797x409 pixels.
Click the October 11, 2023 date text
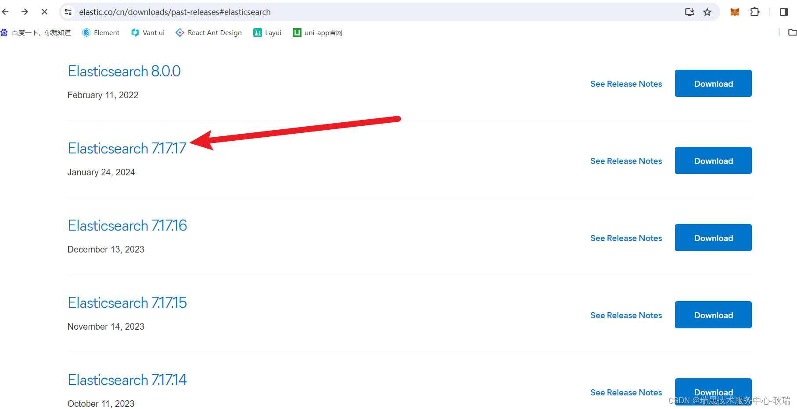(x=101, y=404)
